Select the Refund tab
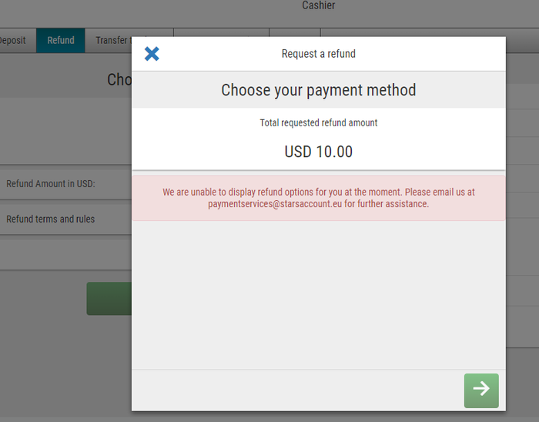 click(61, 41)
